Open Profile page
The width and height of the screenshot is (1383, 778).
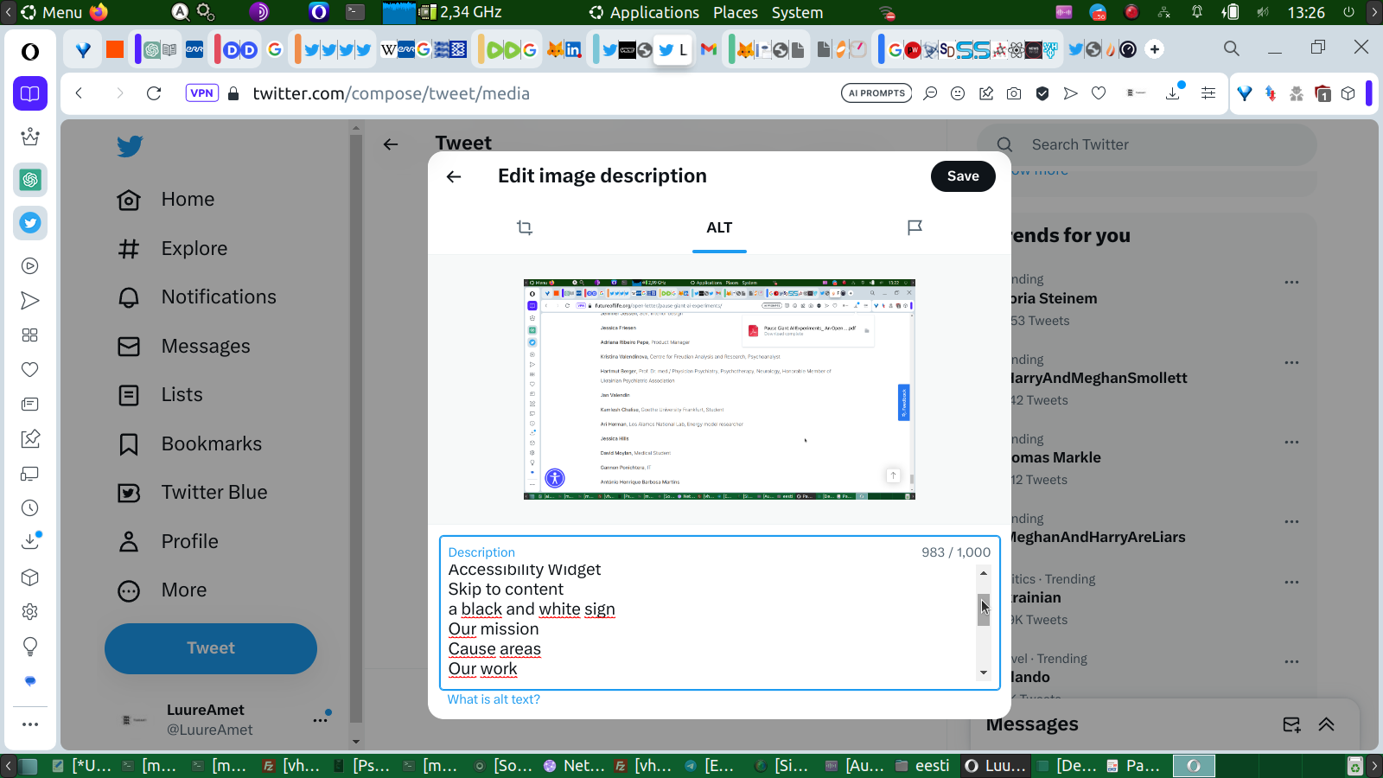point(169,542)
